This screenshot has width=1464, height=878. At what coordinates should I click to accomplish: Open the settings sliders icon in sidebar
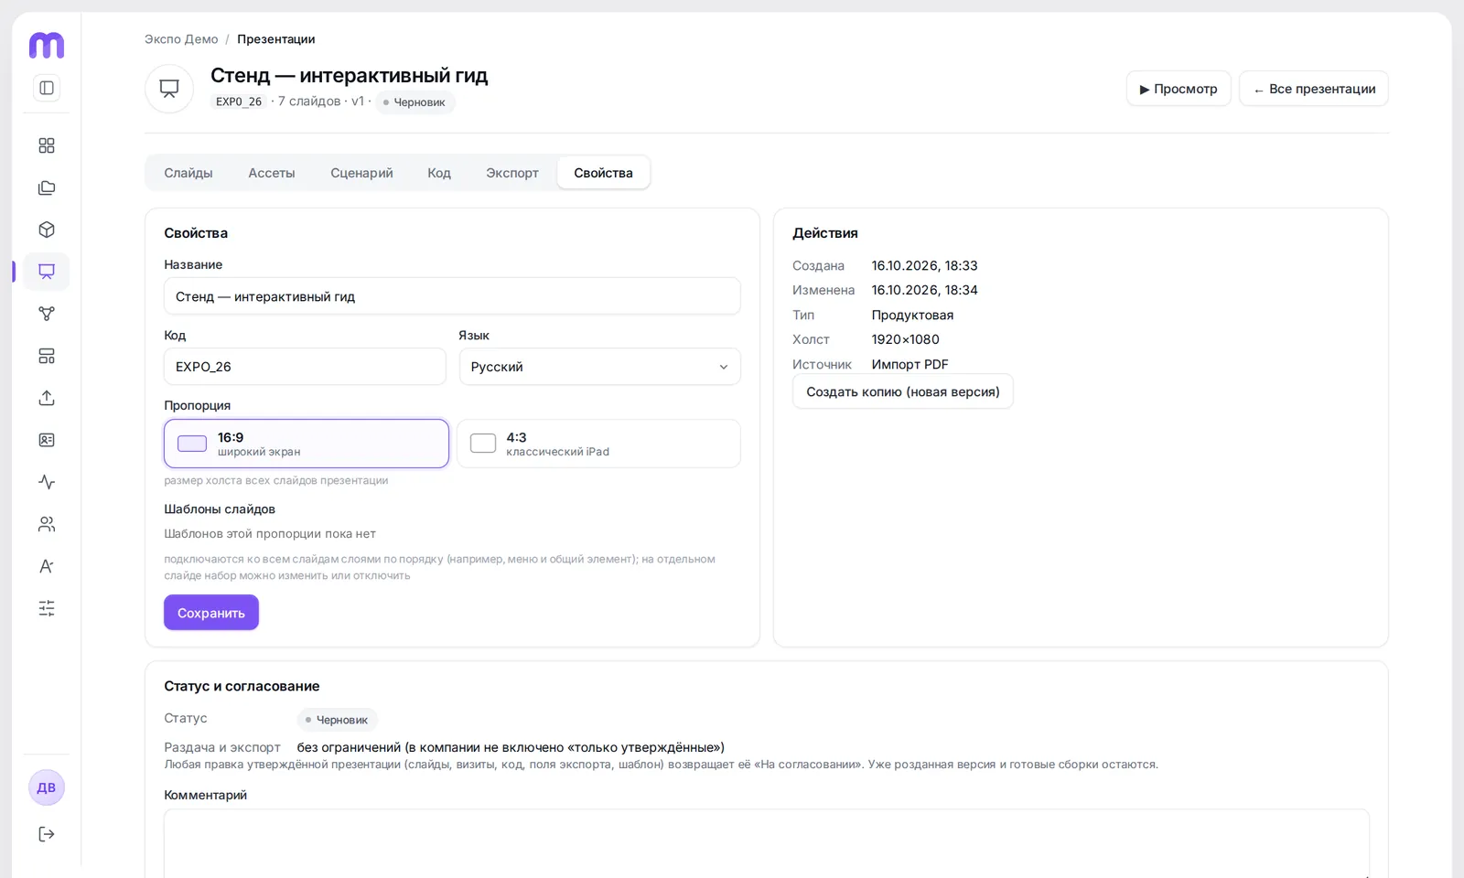click(x=47, y=608)
